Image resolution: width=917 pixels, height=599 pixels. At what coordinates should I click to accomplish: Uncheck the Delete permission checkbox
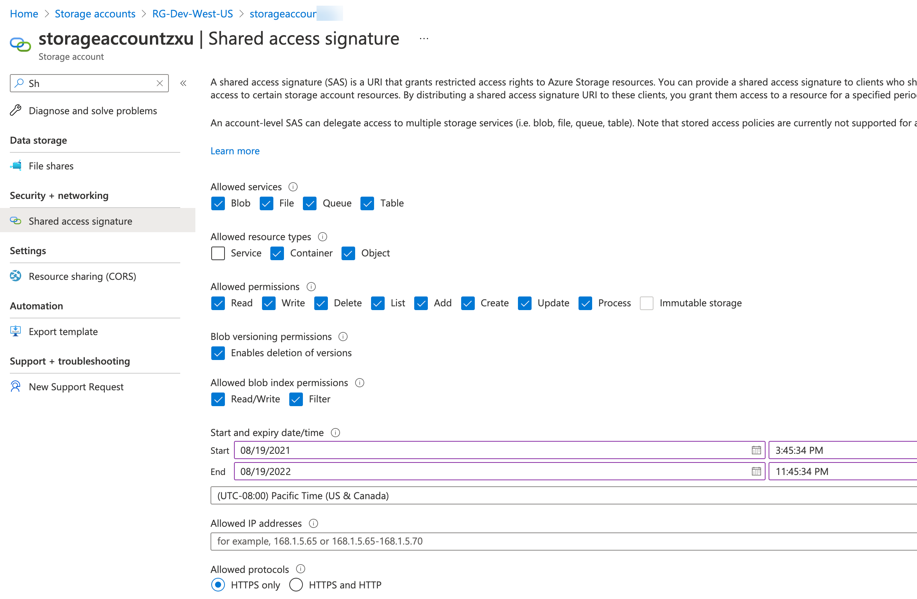point(321,303)
